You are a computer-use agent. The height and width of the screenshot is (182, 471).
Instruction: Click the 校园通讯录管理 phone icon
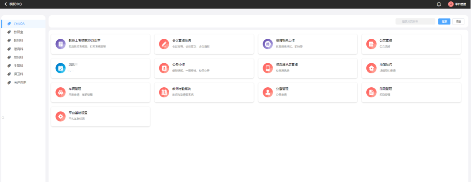(x=267, y=68)
